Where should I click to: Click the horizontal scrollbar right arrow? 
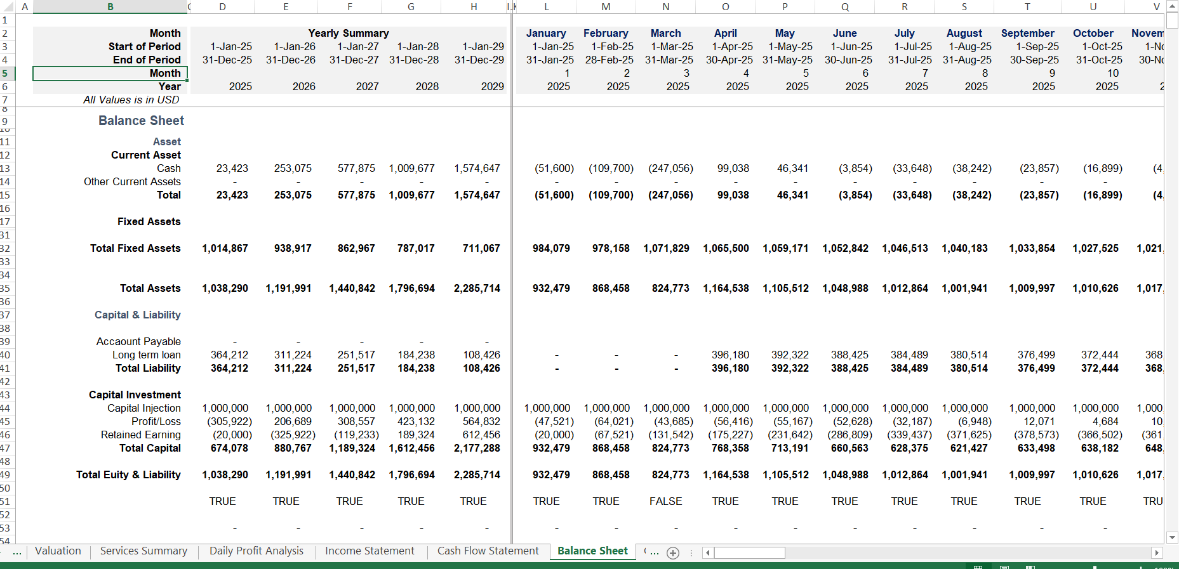tap(1157, 553)
